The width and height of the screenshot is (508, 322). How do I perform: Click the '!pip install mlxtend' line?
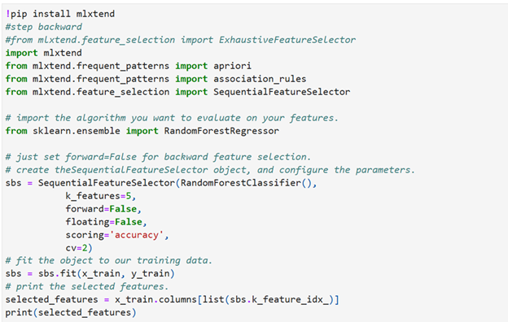[60, 14]
